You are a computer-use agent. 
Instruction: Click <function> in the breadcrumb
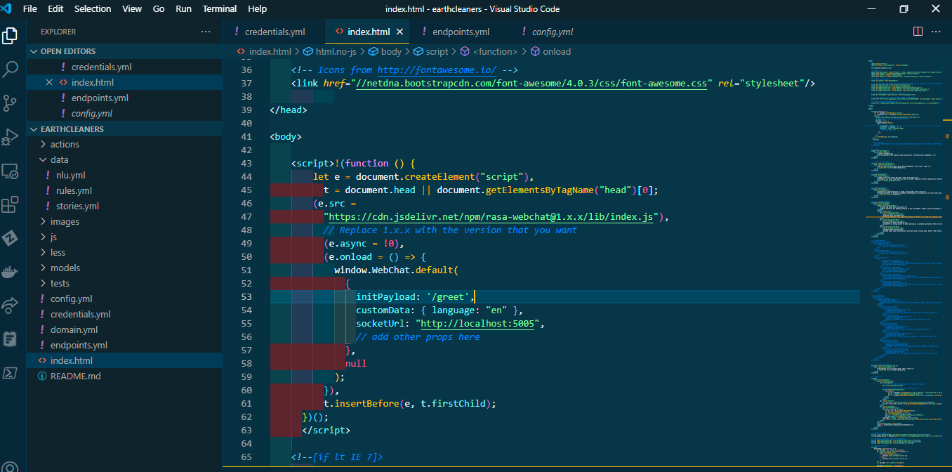(x=489, y=51)
